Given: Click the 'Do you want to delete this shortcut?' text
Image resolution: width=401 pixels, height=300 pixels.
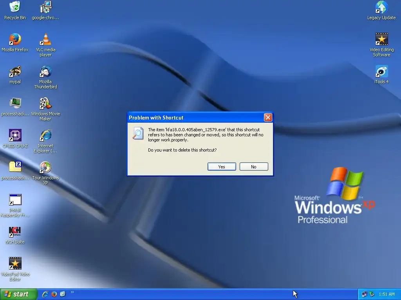Looking at the screenshot, I should pyautogui.click(x=182, y=150).
